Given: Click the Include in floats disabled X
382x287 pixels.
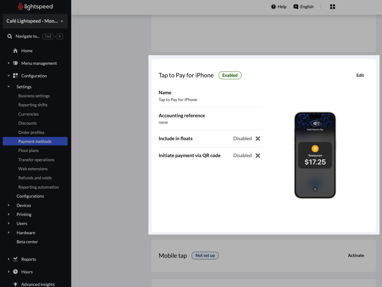Looking at the screenshot, I should 258,139.
